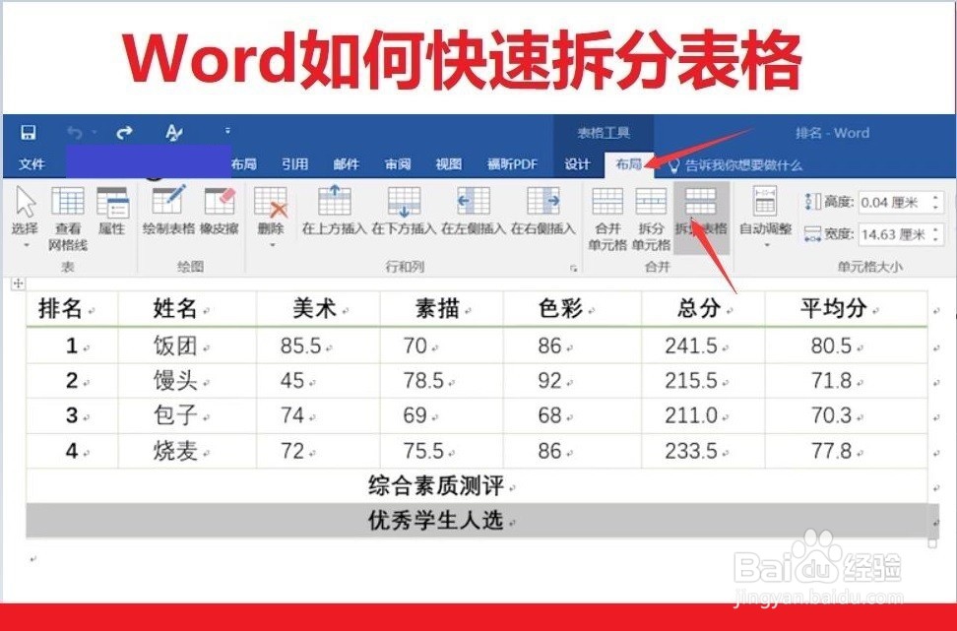Click the 233.5 total cell
The image size is (957, 631).
pos(703,451)
